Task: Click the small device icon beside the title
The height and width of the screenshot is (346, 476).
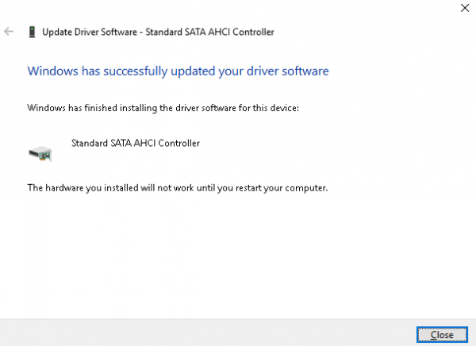Action: (x=31, y=33)
